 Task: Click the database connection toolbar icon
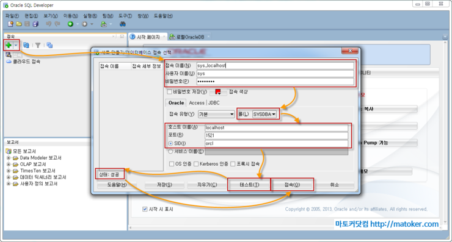(x=104, y=24)
